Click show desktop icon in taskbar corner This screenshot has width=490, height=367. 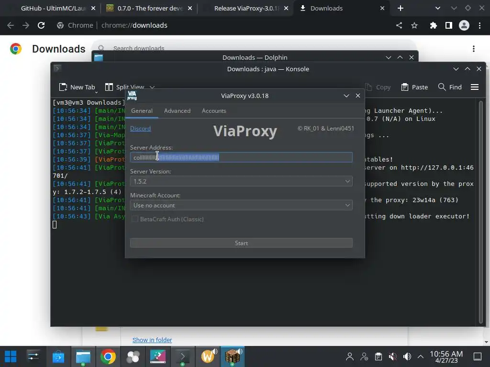[478, 356]
